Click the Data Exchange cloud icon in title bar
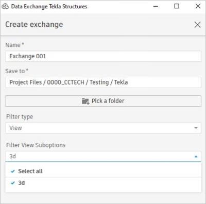Screen dimensions: 206x204 click(5, 6)
